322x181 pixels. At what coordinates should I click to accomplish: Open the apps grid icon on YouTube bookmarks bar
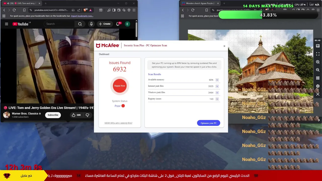click(x=4, y=16)
